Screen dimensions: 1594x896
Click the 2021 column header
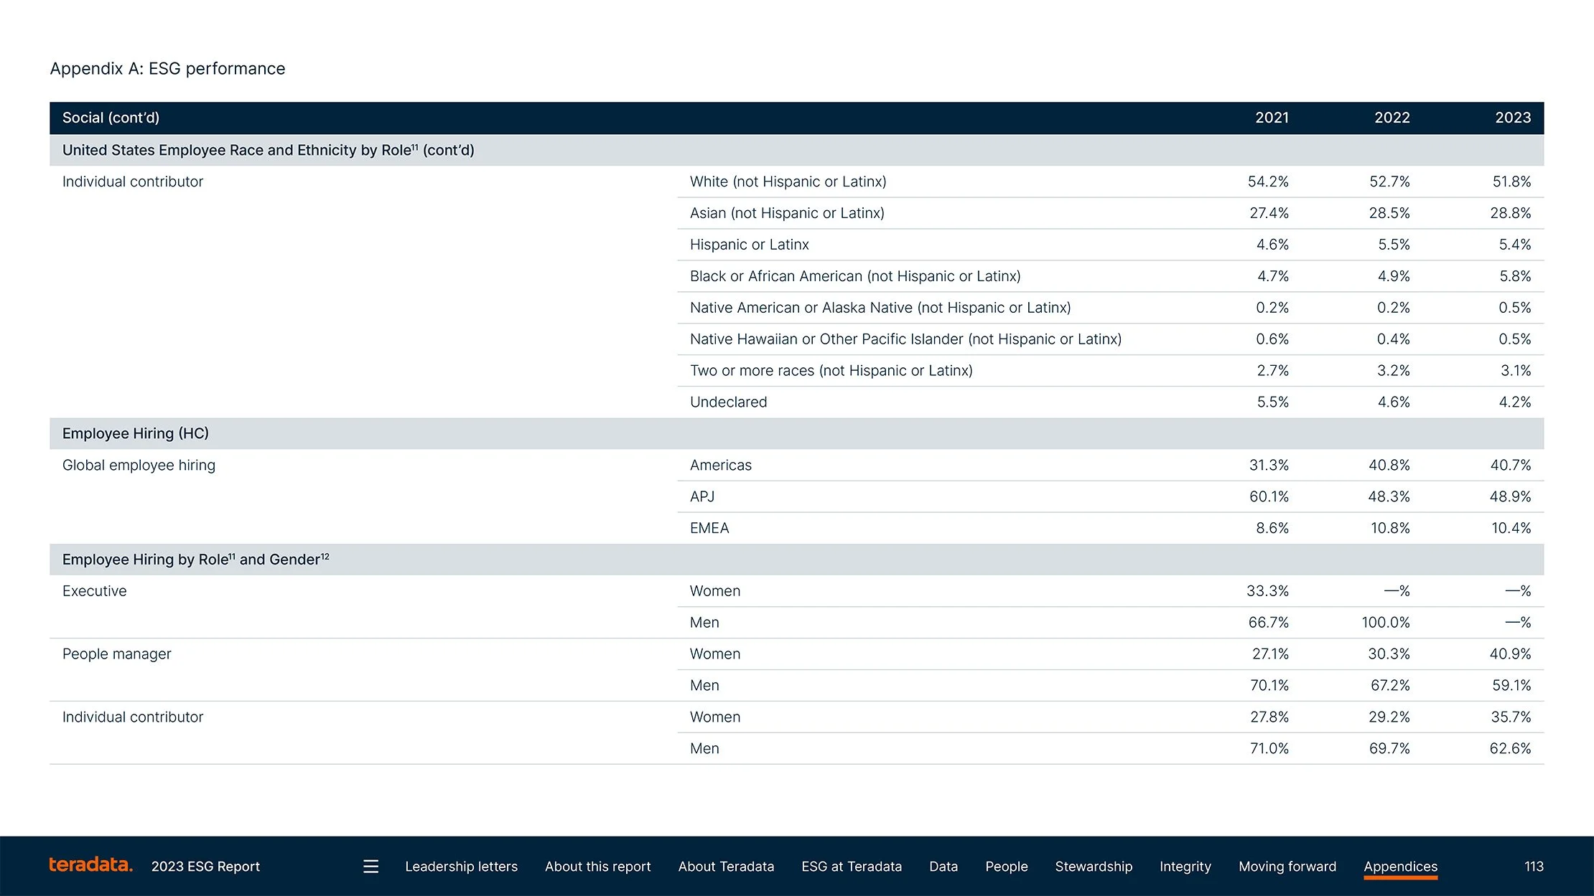pyautogui.click(x=1271, y=118)
